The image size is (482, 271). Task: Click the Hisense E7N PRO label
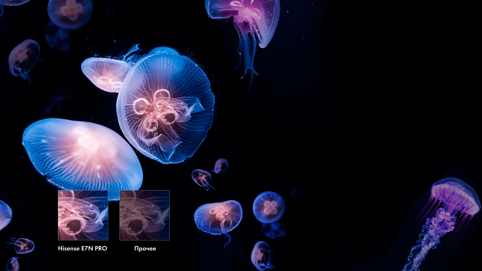click(x=83, y=248)
